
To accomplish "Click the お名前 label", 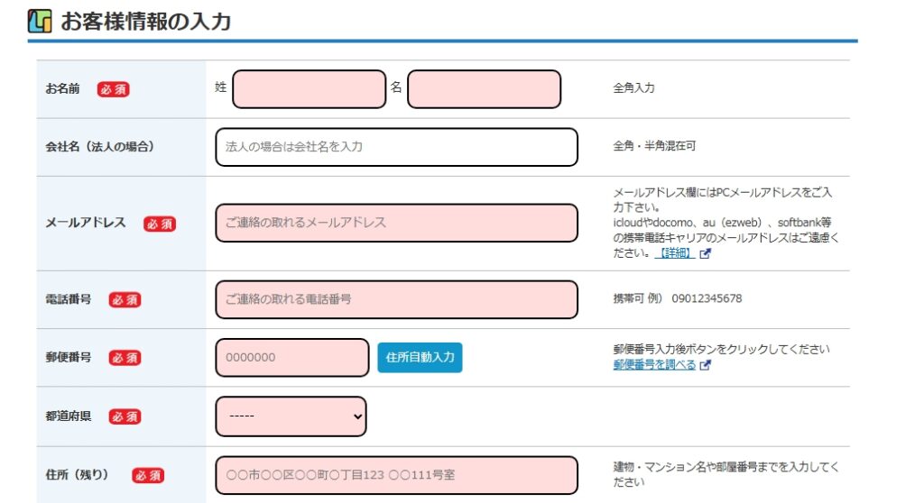I will [62, 89].
